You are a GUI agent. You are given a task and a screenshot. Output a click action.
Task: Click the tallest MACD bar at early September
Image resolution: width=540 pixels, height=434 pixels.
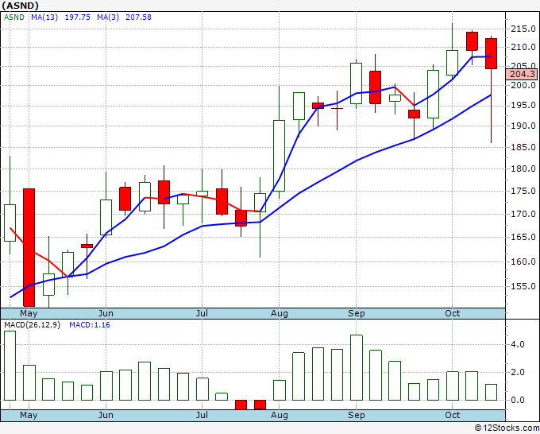pyautogui.click(x=357, y=367)
